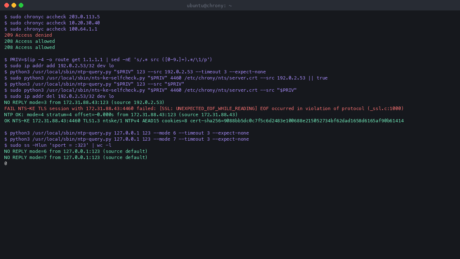Click the "OK NTS-KE" line with cert-sha256
Screen dimensions: 460x259
click(204, 121)
